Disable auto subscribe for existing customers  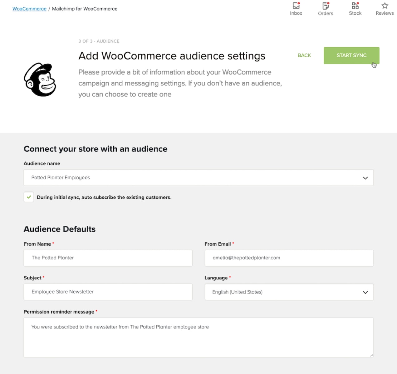29,197
